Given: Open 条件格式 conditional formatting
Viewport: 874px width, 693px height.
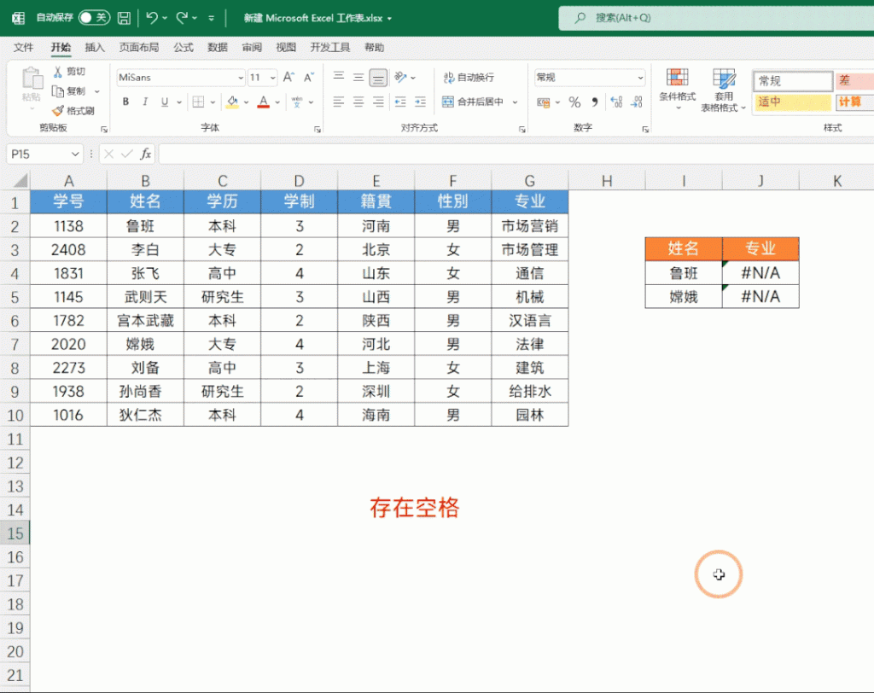Looking at the screenshot, I should click(677, 88).
